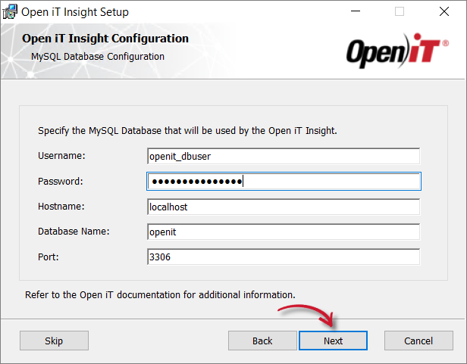This screenshot has width=467, height=364.
Task: Click the 'Open iT Insight Setup' window title
Action: tap(75, 12)
